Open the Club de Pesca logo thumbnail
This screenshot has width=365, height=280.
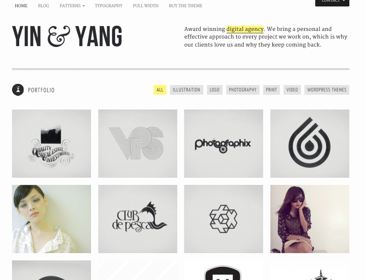tap(138, 219)
